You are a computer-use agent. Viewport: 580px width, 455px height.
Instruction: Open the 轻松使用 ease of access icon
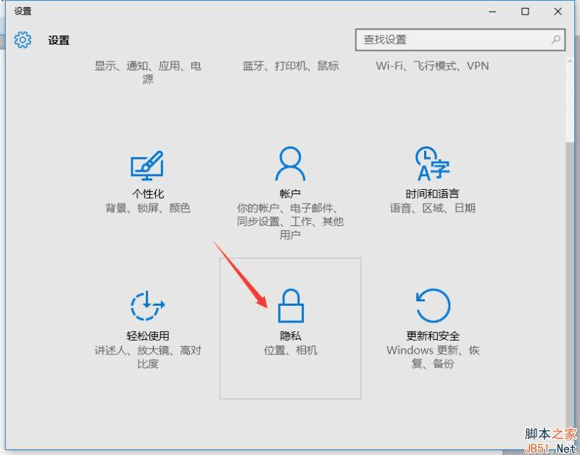point(148,306)
